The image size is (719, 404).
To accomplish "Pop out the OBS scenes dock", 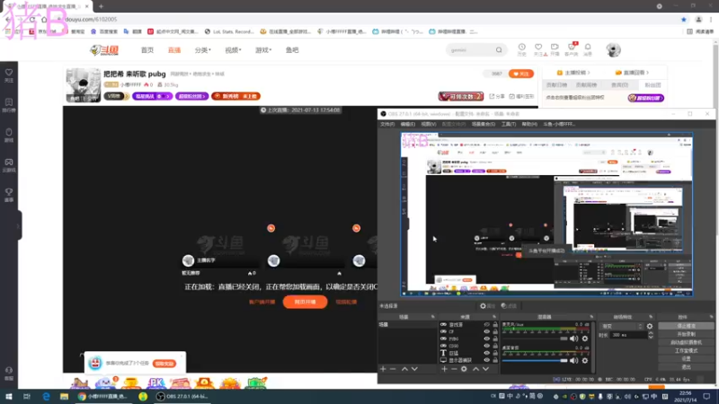I will 432,317.
